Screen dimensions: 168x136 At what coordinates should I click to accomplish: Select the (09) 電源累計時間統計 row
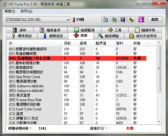(77, 72)
